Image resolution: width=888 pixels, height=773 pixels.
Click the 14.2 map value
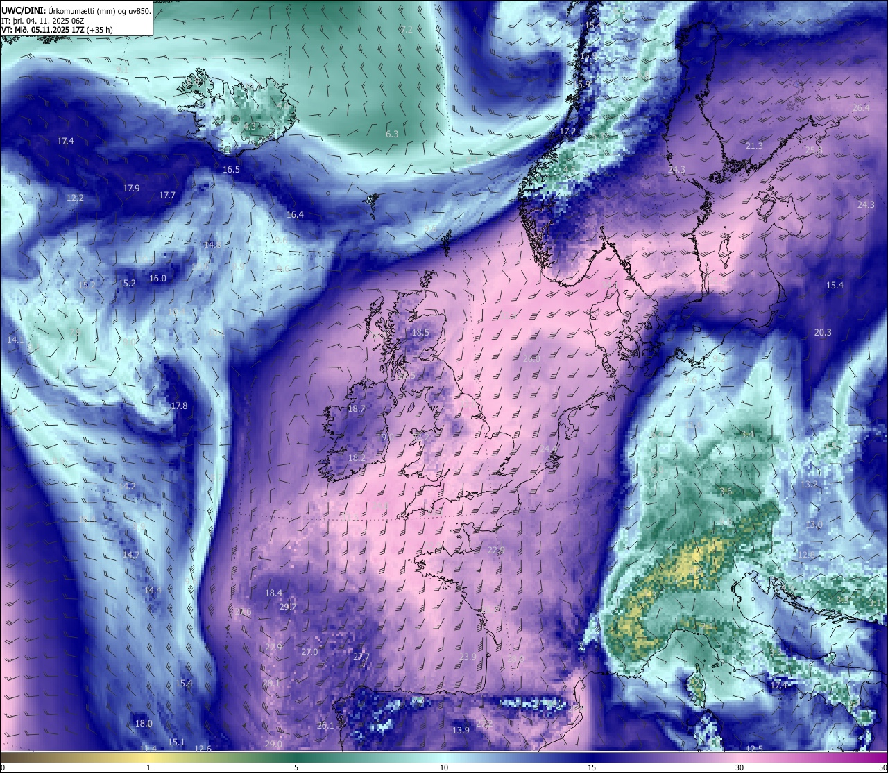click(x=127, y=486)
